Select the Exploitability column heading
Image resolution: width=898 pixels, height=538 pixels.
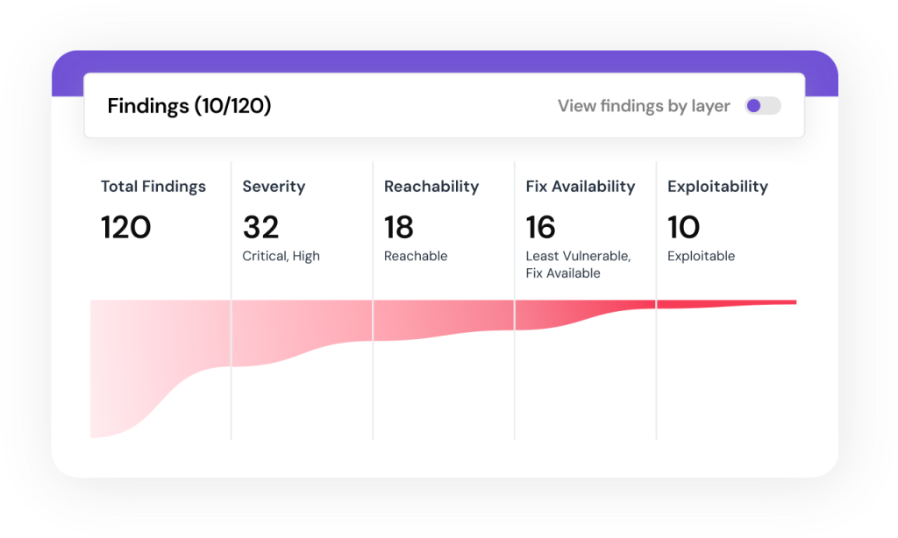coord(717,187)
